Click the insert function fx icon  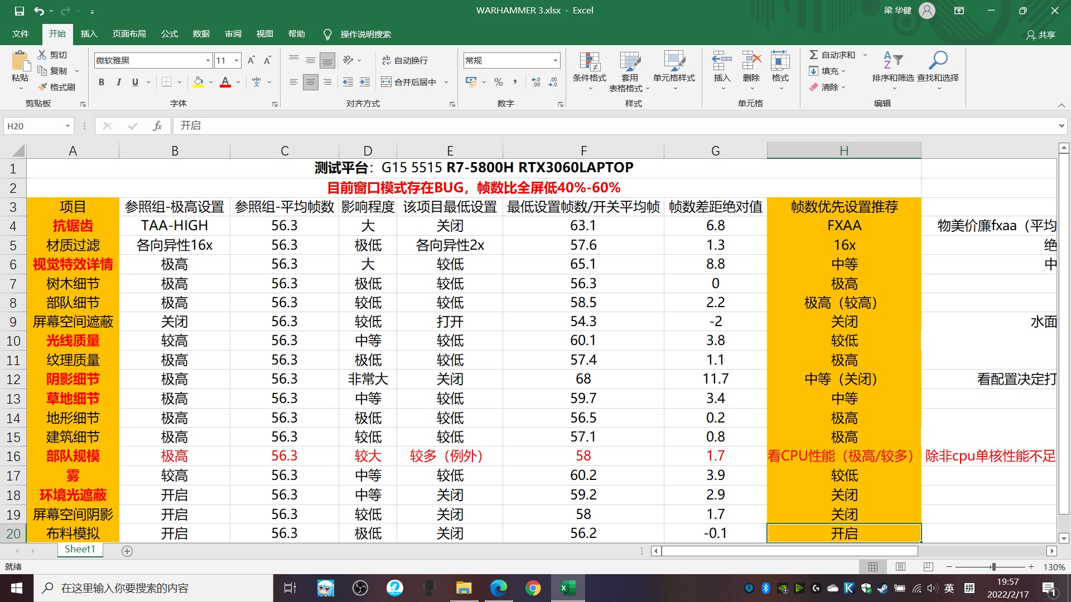(x=157, y=126)
